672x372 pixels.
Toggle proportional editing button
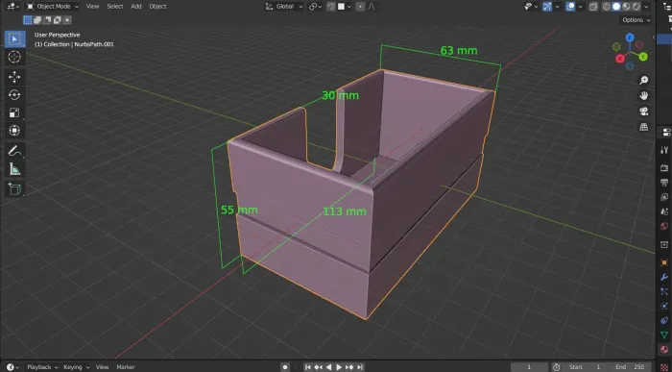[x=360, y=7]
